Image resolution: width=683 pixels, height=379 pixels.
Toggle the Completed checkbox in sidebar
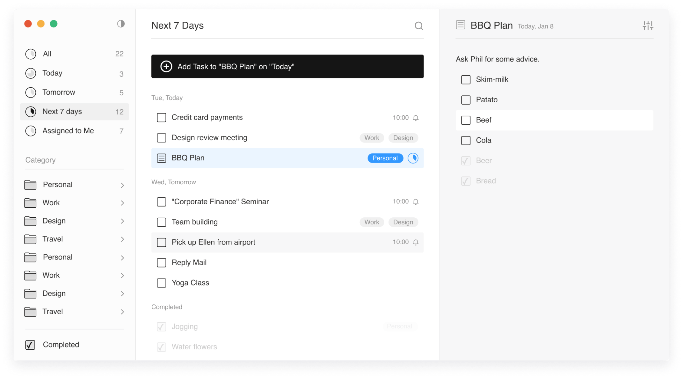pos(30,345)
